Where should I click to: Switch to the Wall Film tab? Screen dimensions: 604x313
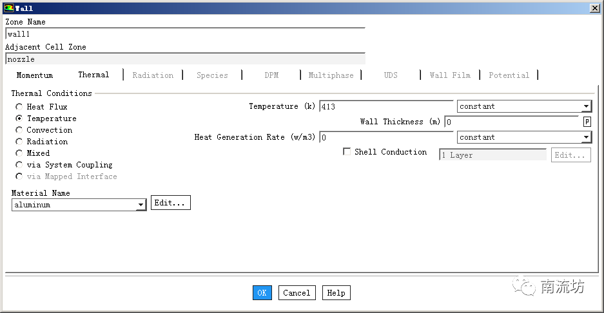point(450,75)
